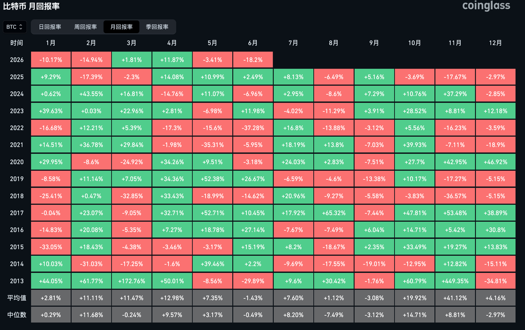The image size is (525, 330).
Task: Click the -0.04% cell in 2017
Action: (x=51, y=213)
